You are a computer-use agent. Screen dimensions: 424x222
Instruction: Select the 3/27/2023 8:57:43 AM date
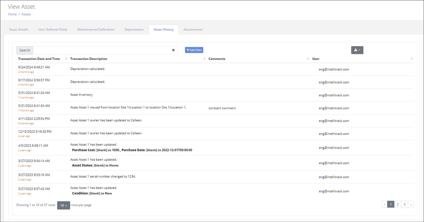click(x=34, y=189)
